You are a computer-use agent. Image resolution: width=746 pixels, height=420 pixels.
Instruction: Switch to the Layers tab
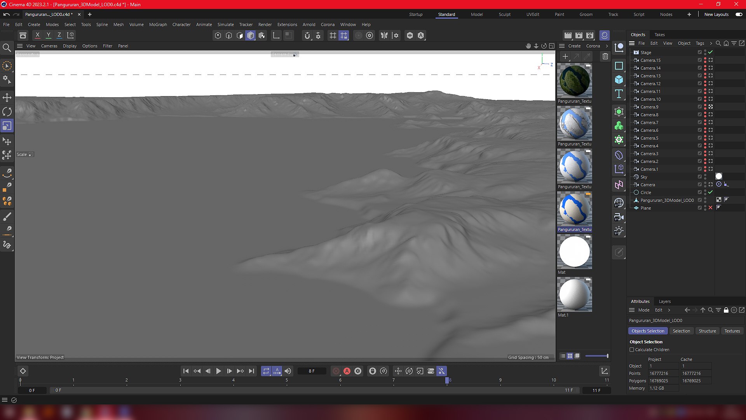click(665, 301)
